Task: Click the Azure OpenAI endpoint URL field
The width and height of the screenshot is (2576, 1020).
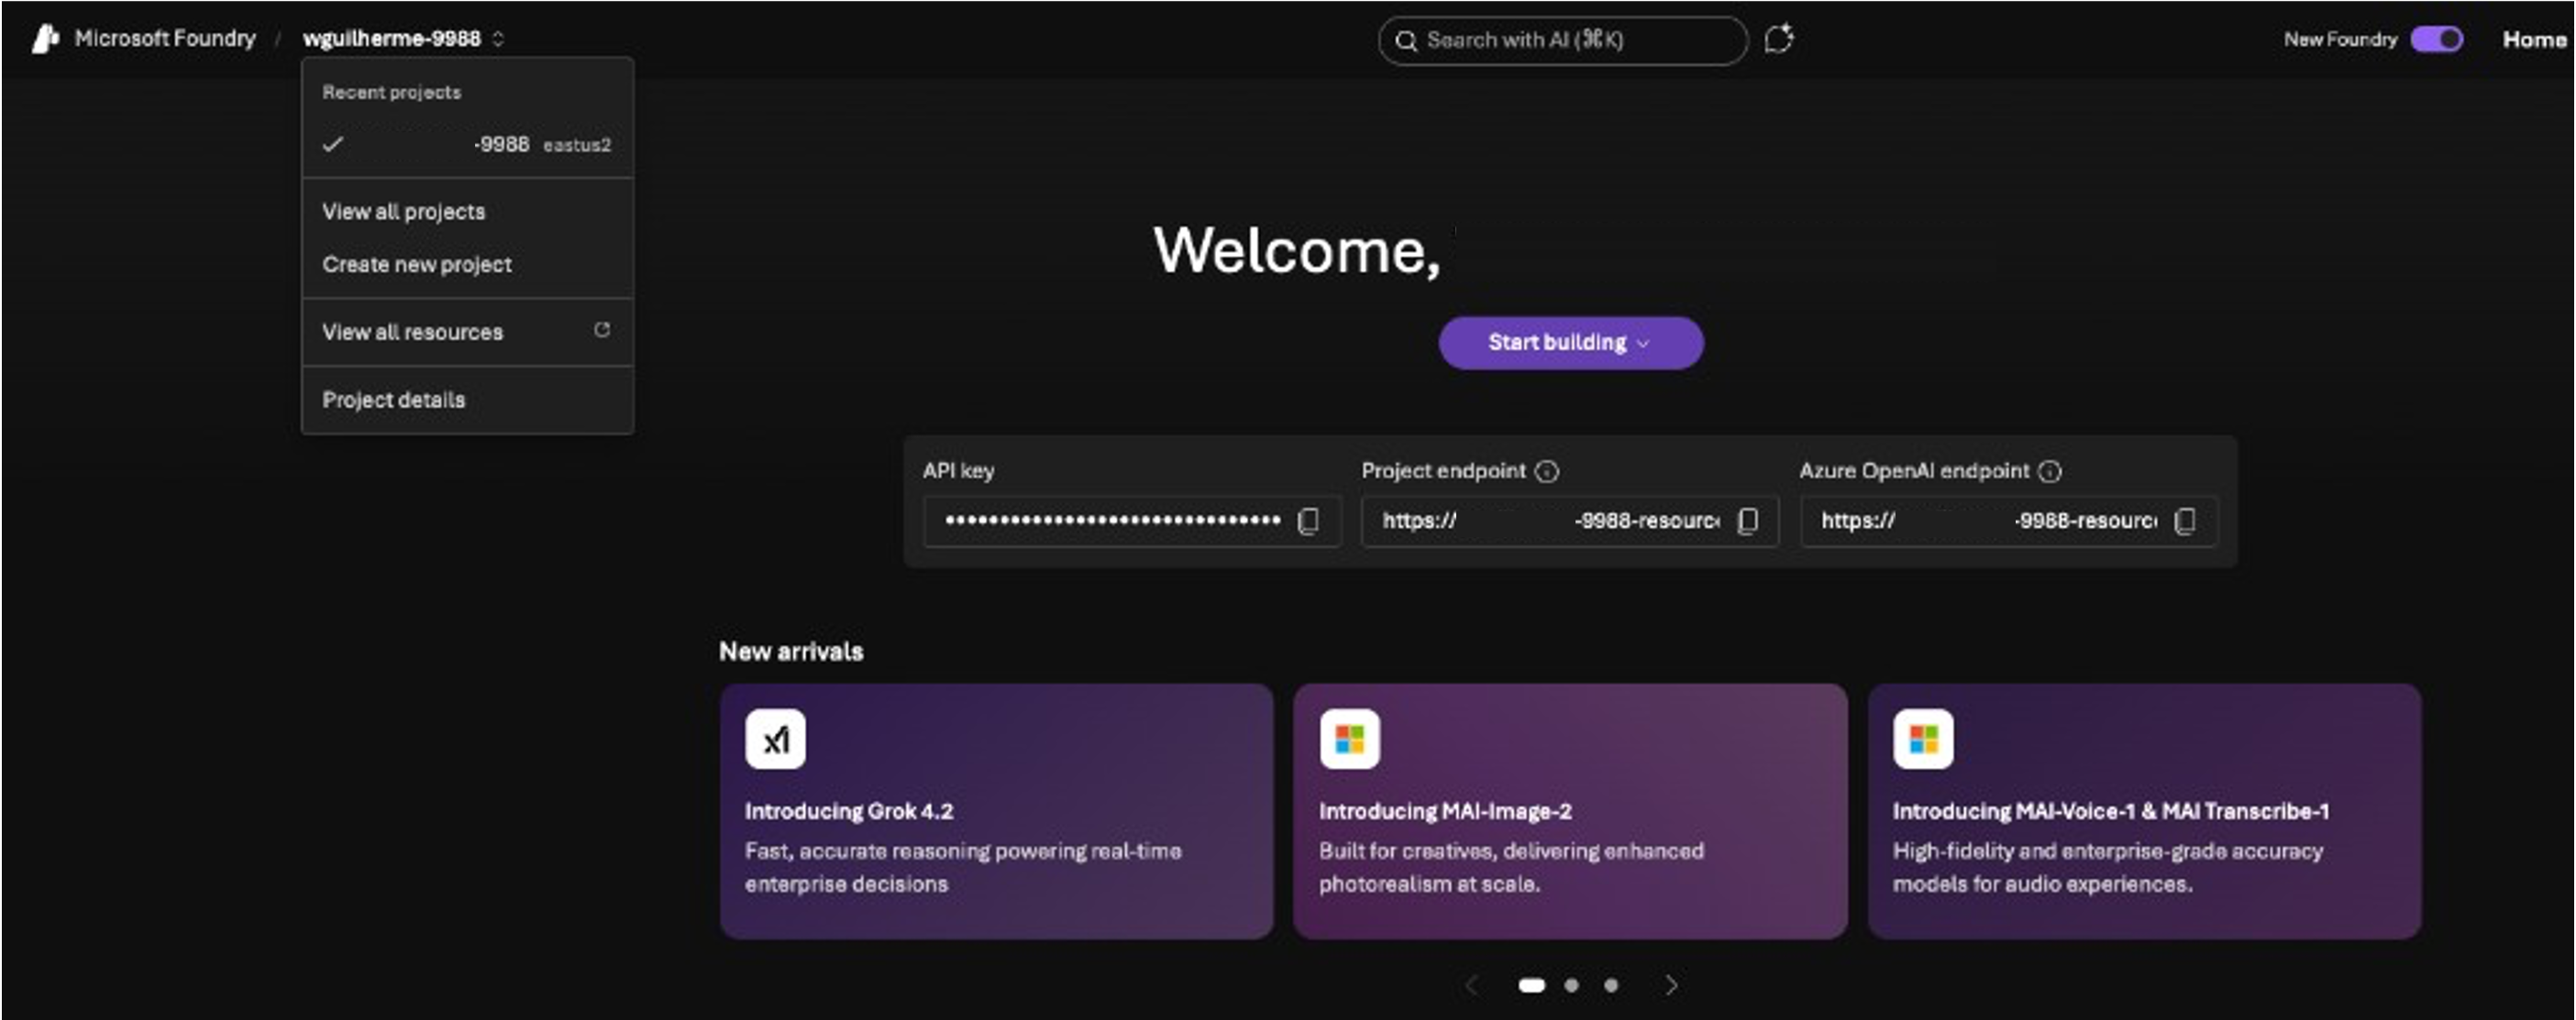Action: pyautogui.click(x=2008, y=521)
